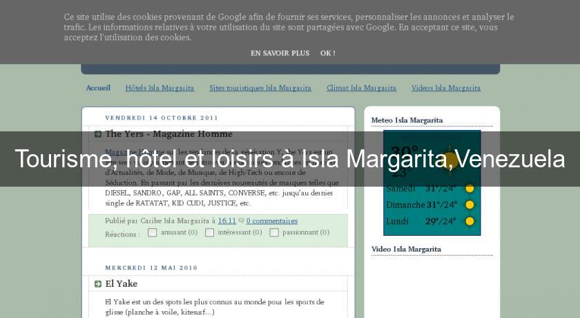Viewport: 580px width, 318px height.
Task: Check the passionnant reaction box
Action: (x=273, y=232)
